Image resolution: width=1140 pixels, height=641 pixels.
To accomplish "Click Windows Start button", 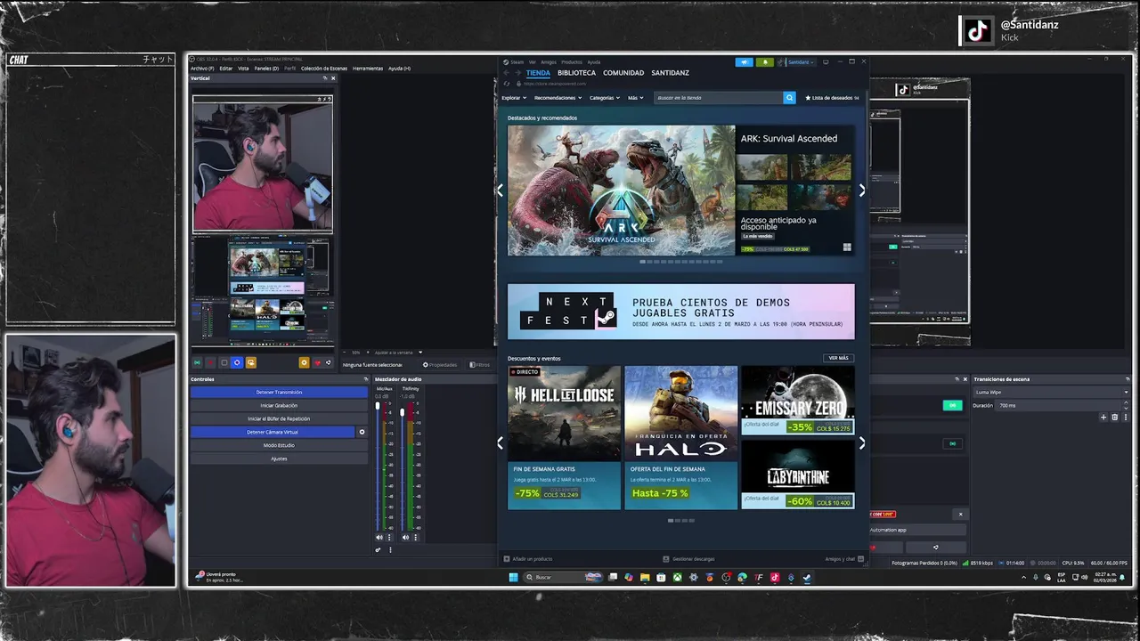I will (x=513, y=577).
